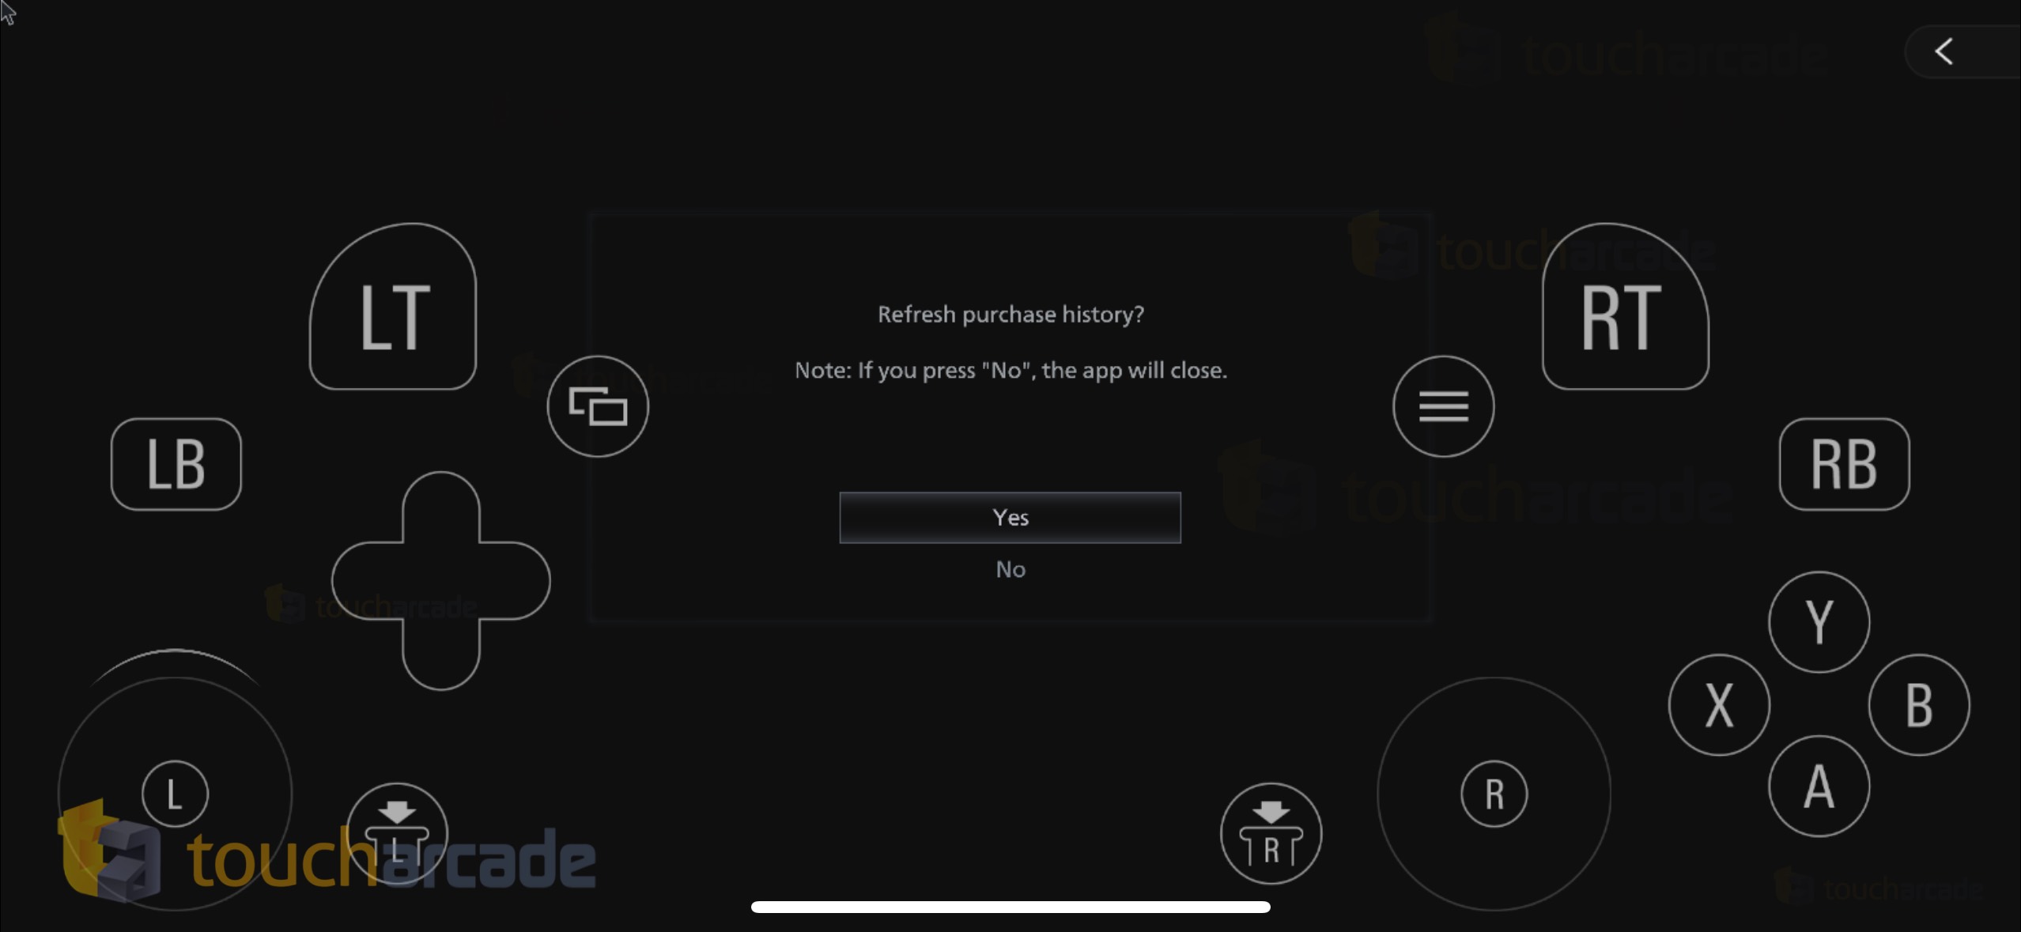
Task: Tap the screen capture icon
Action: click(x=598, y=405)
